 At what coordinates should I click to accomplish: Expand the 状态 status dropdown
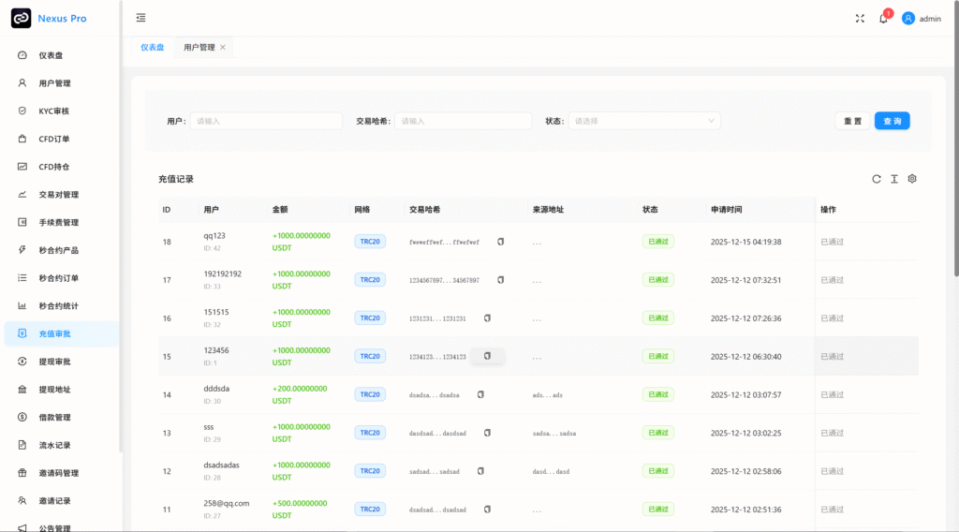pyautogui.click(x=644, y=121)
